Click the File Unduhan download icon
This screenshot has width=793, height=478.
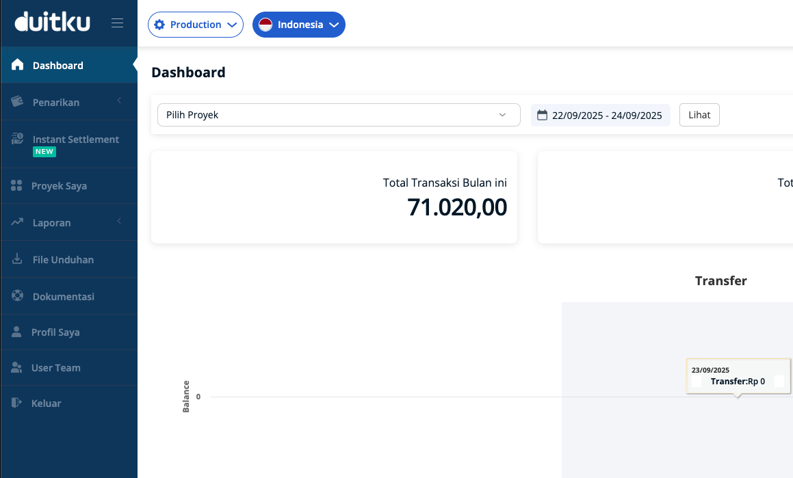(18, 260)
